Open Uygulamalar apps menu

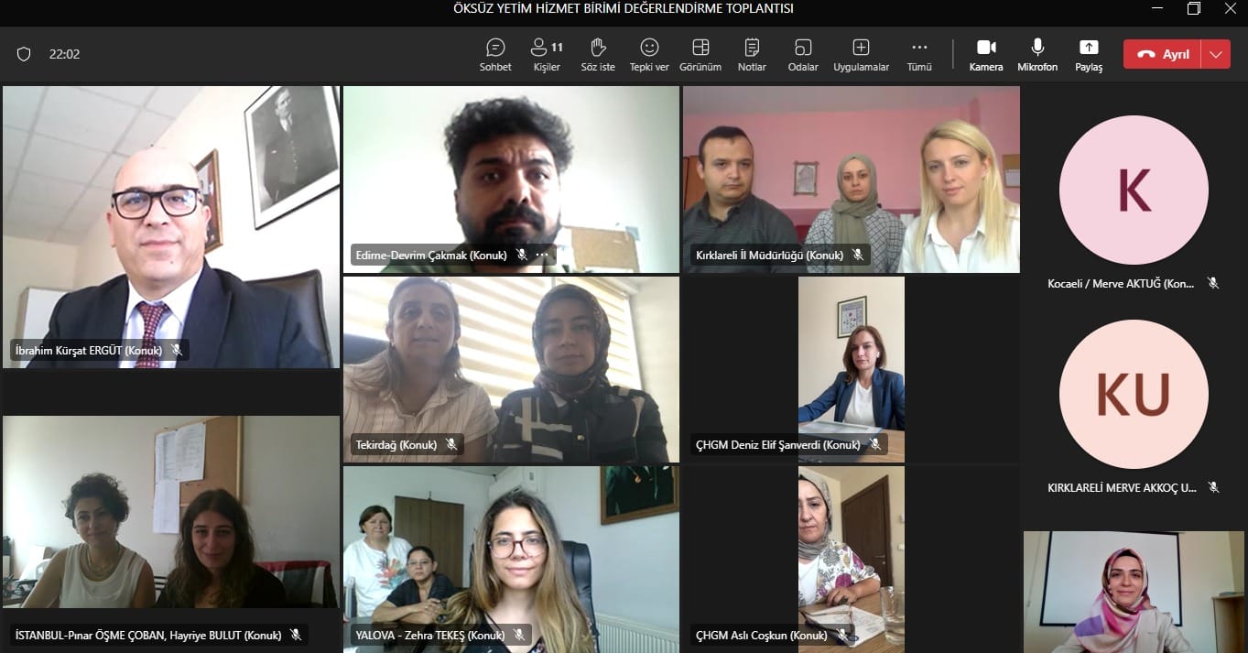861,55
